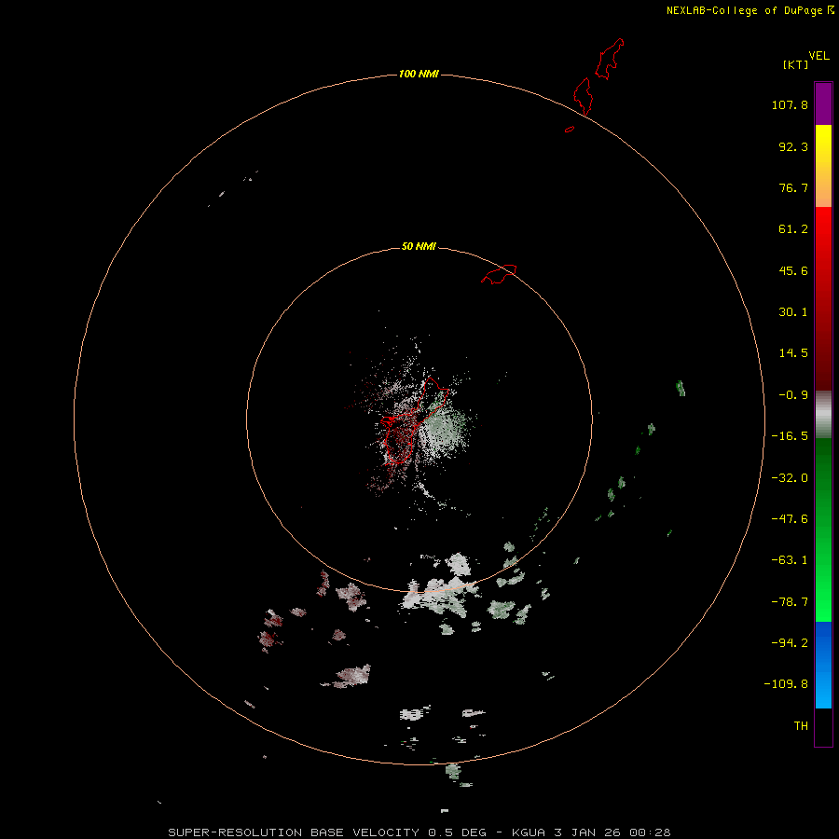The height and width of the screenshot is (839, 839).
Task: Click the 76.7 velocity scale value
Action: coord(793,187)
